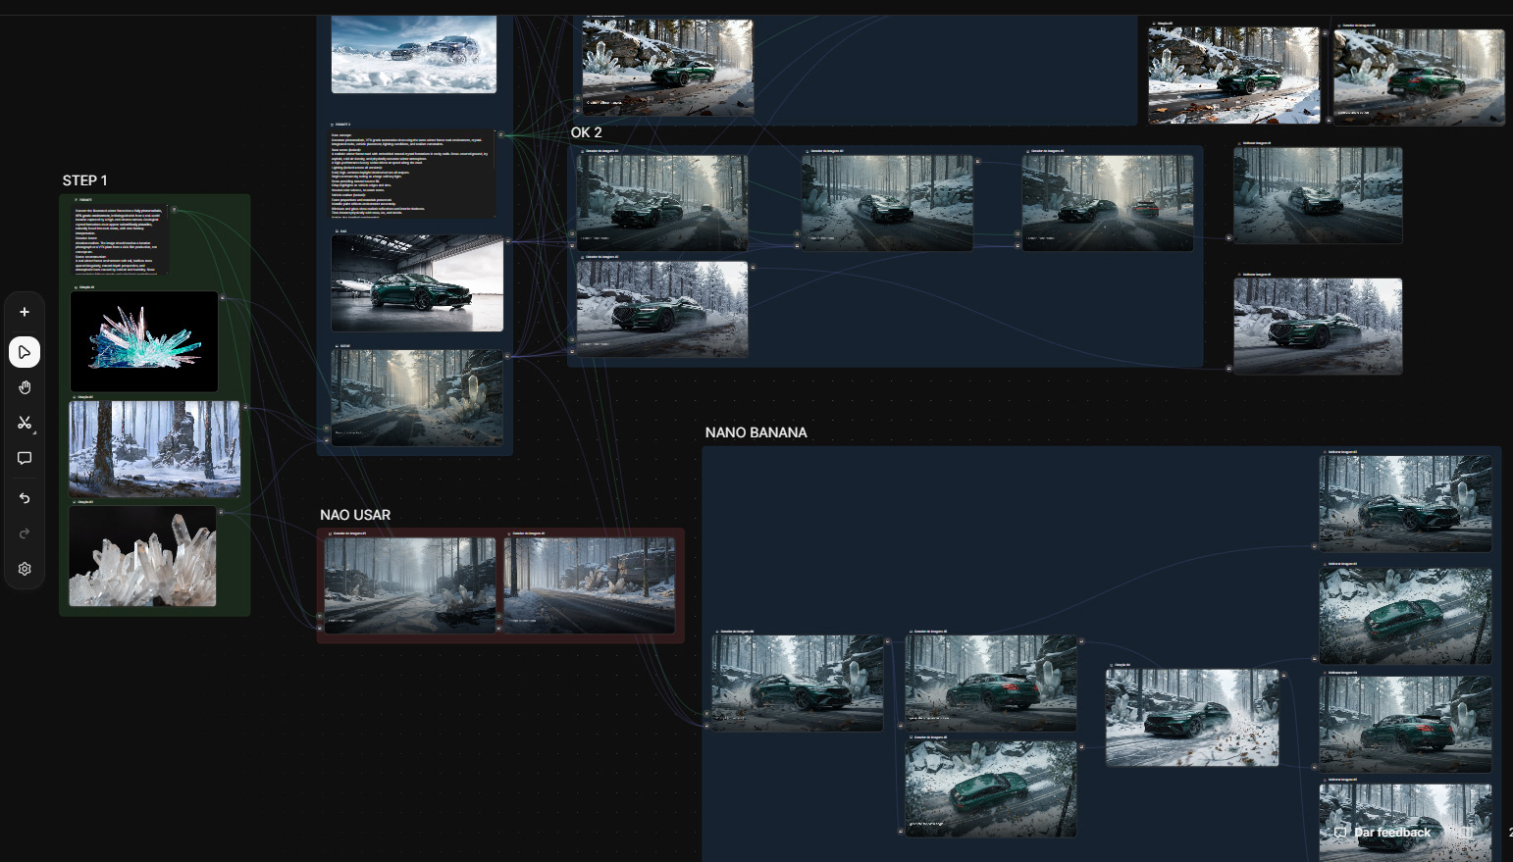Select the upper image right of OK 2 group
Screen dimensions: 1513x862
point(1318,195)
